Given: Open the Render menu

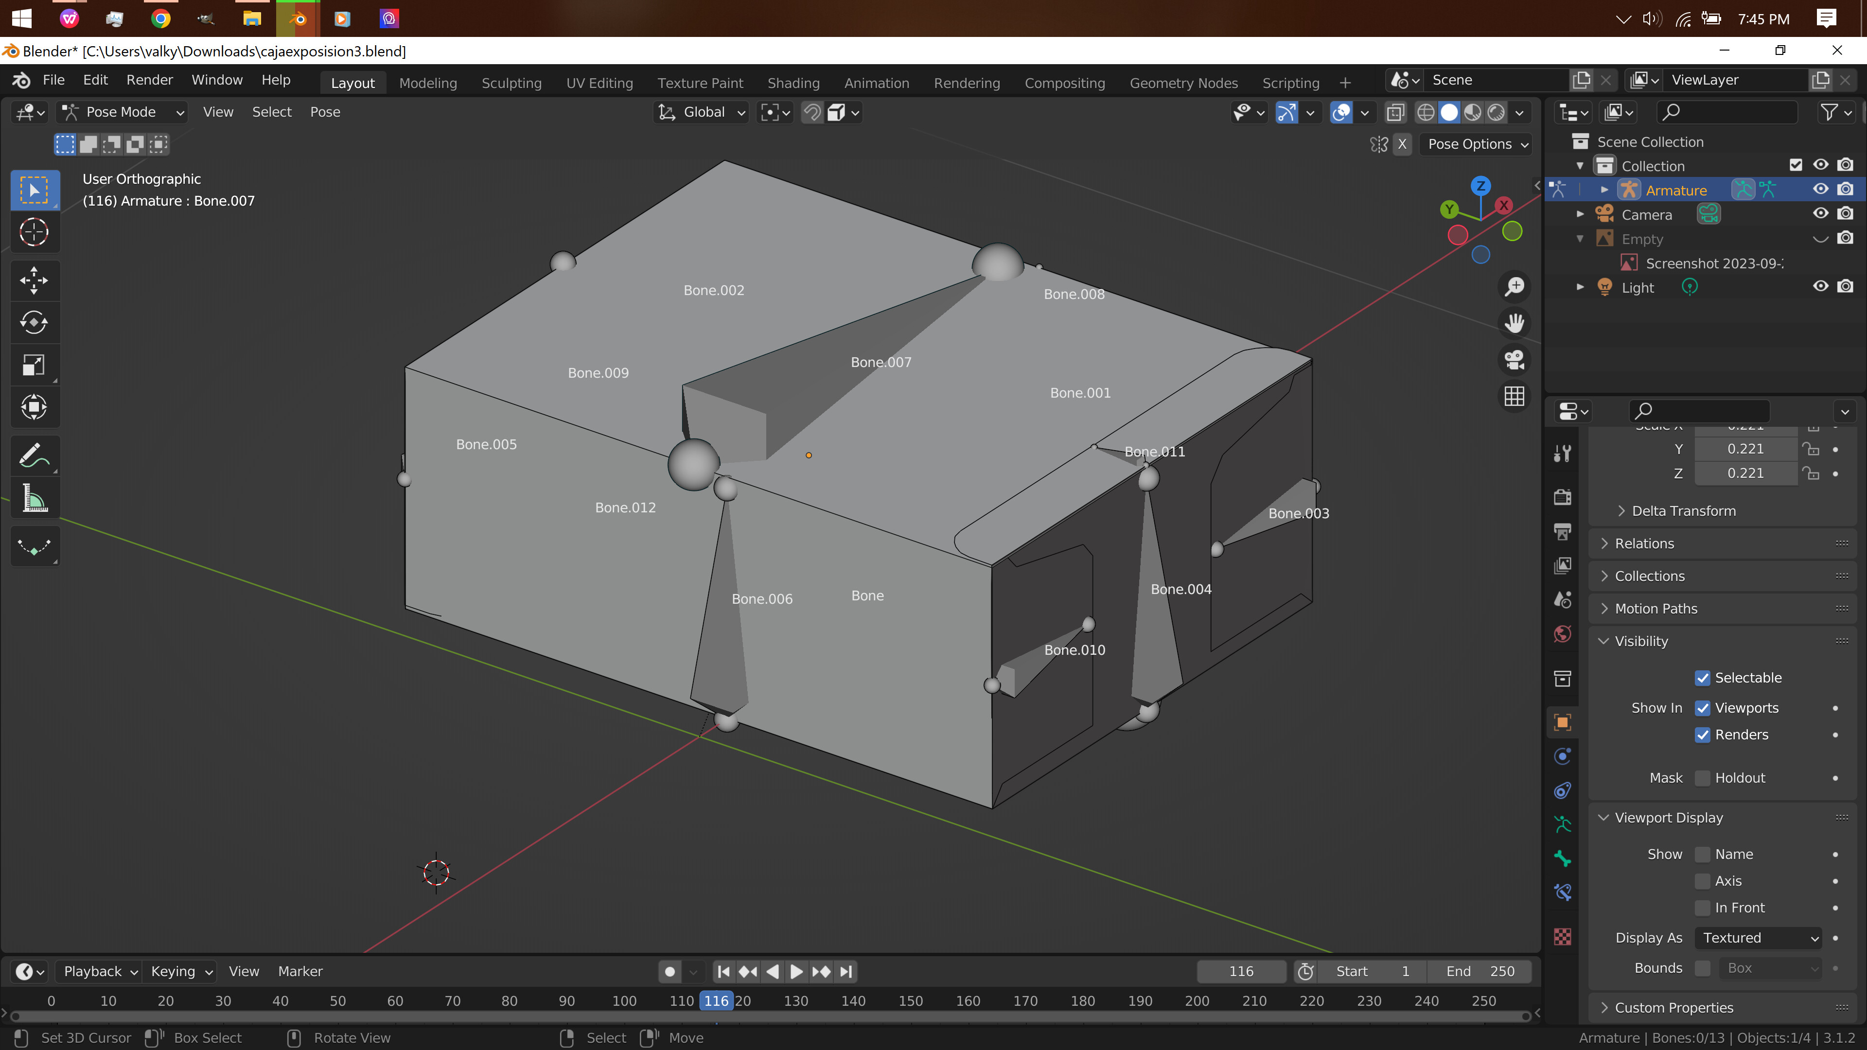Looking at the screenshot, I should tap(149, 80).
